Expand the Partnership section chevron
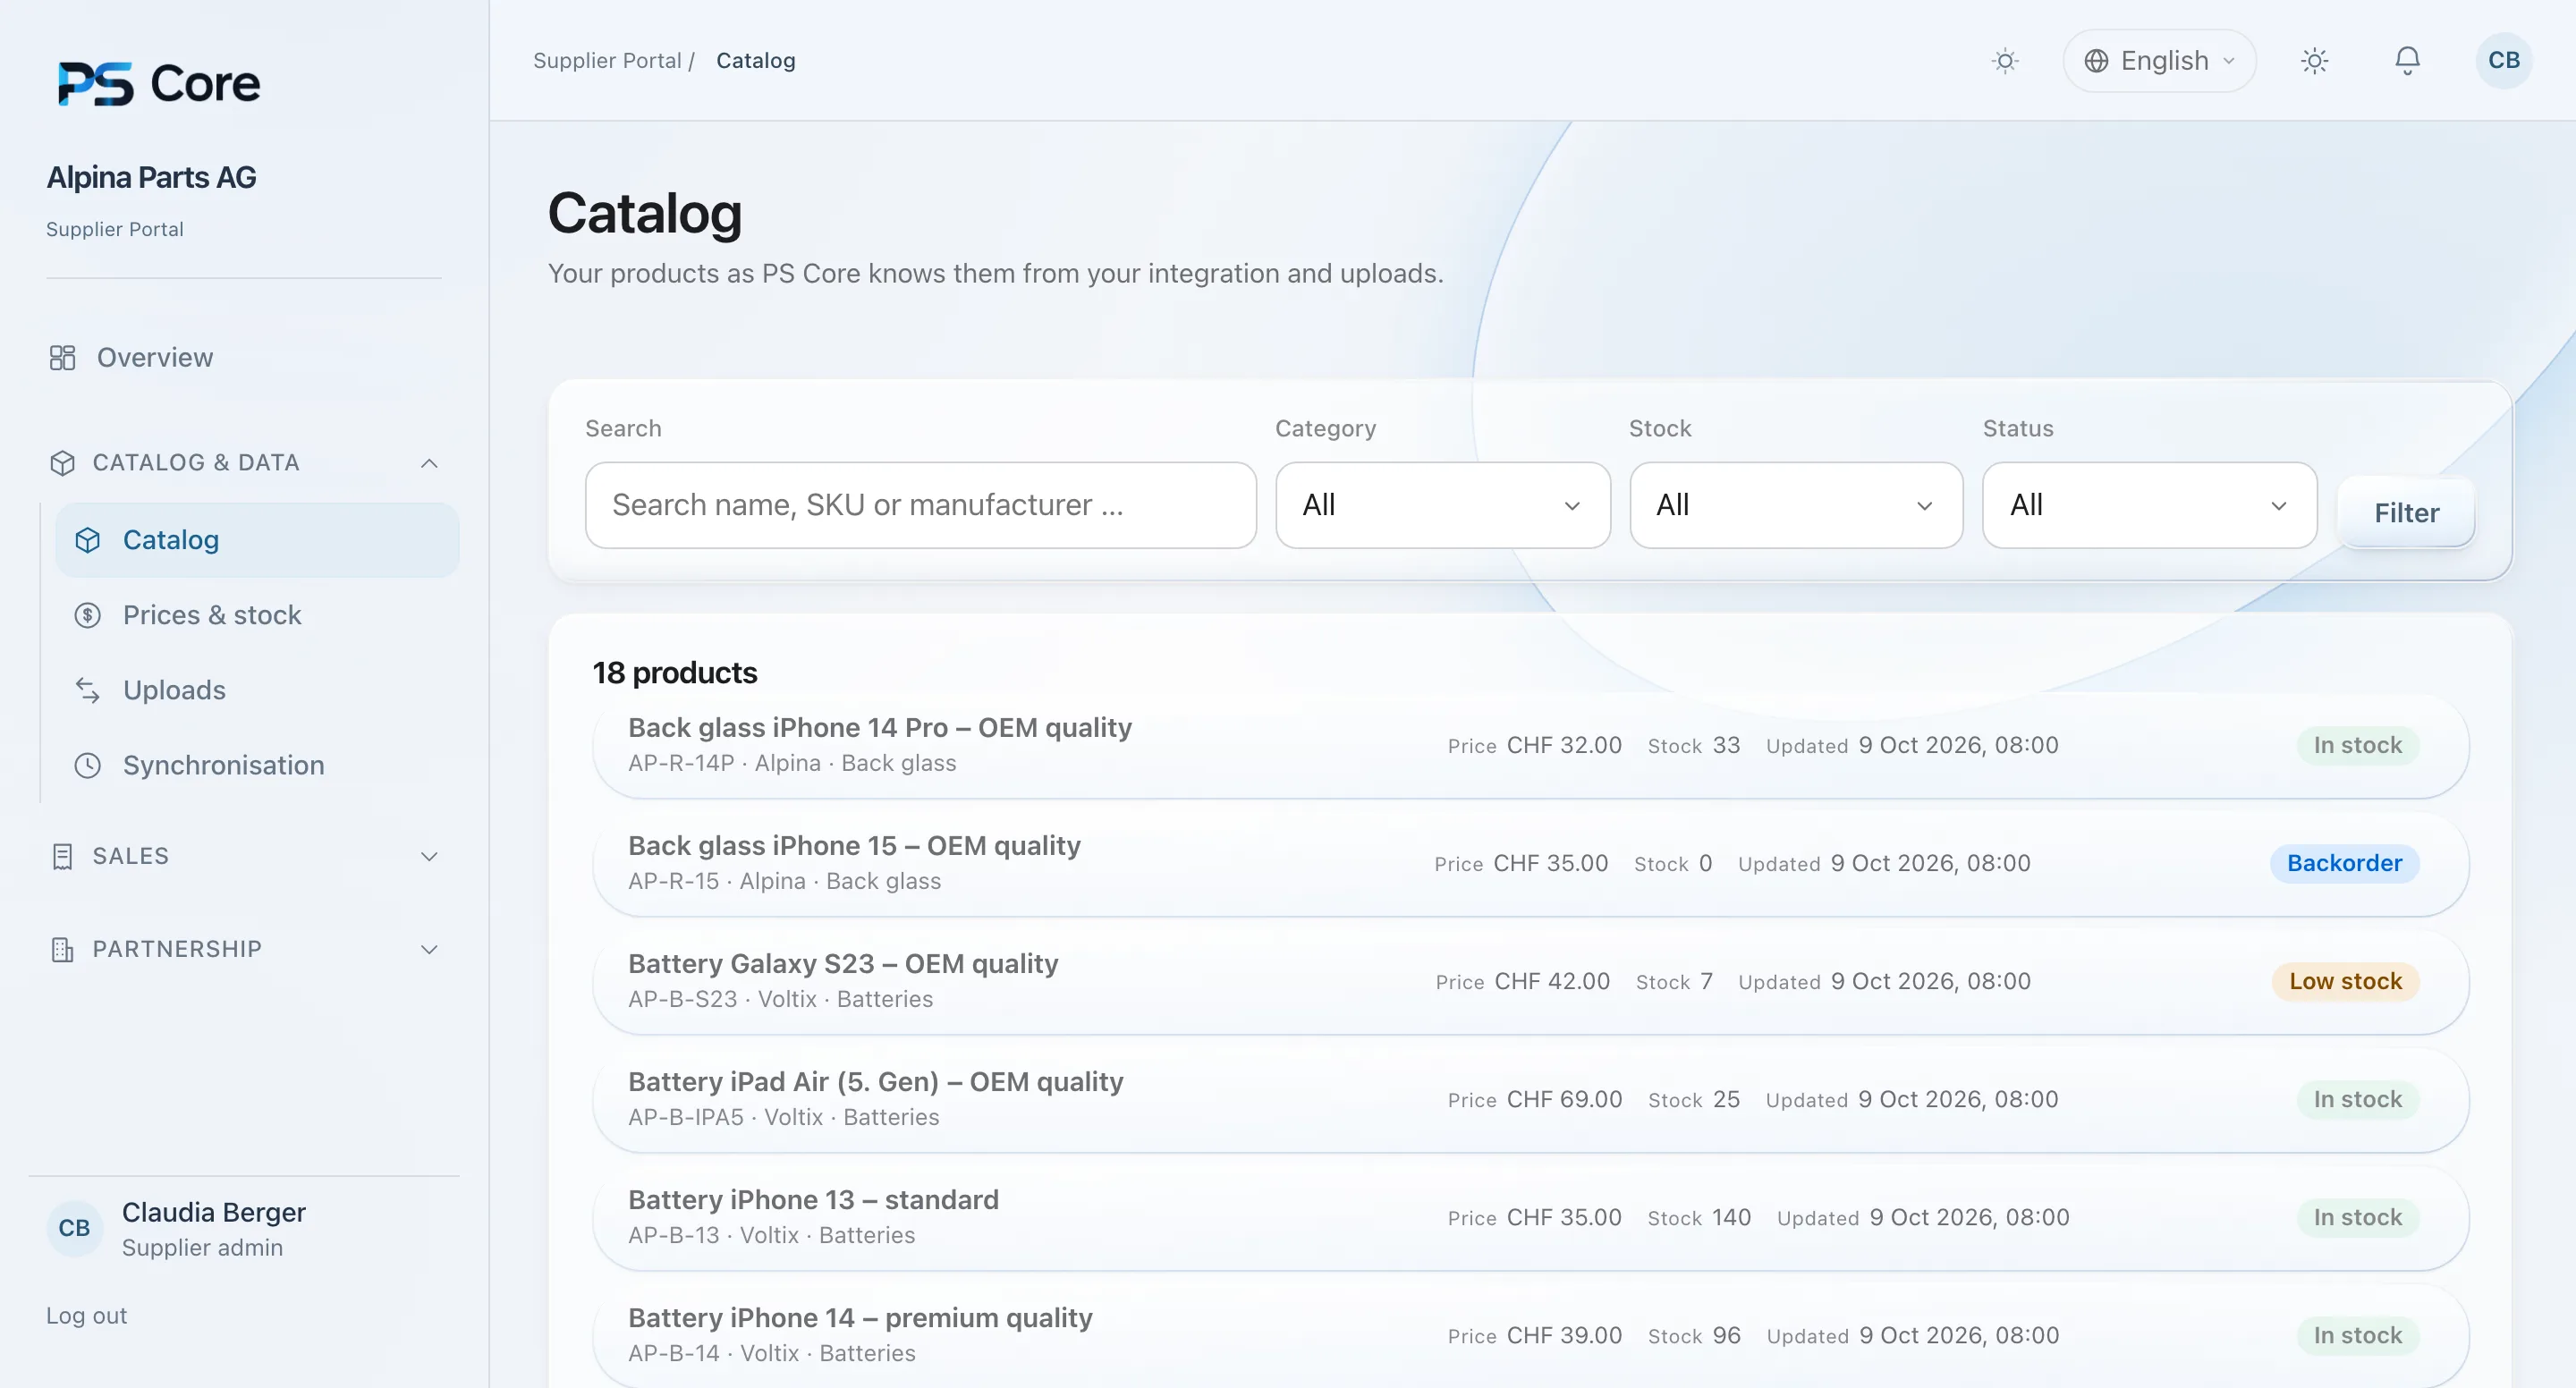Screen dimensions: 2576x1388 [x=429, y=950]
